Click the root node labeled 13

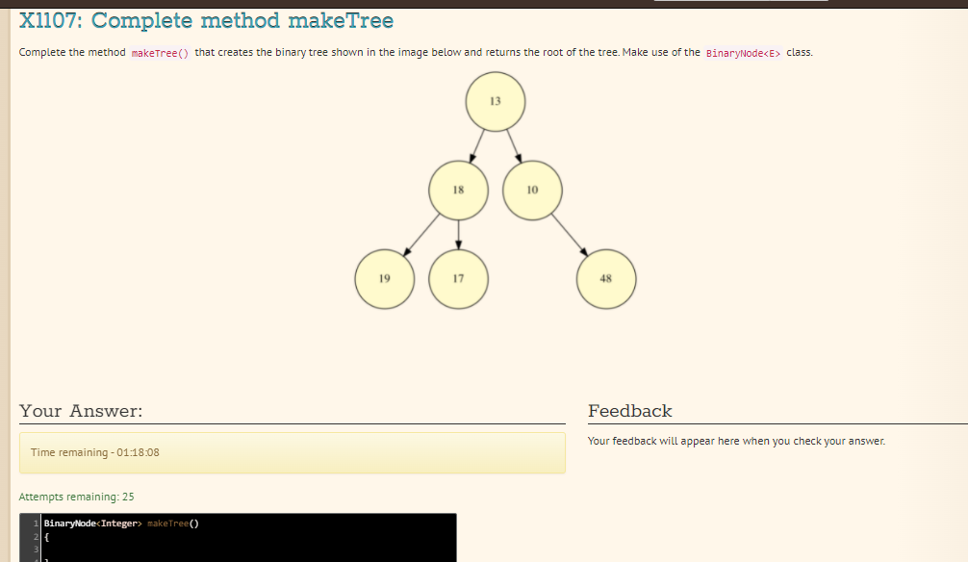coord(495,101)
